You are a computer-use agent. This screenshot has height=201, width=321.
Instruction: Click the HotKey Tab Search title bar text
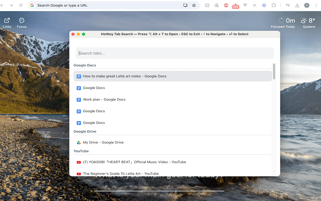tap(175, 34)
